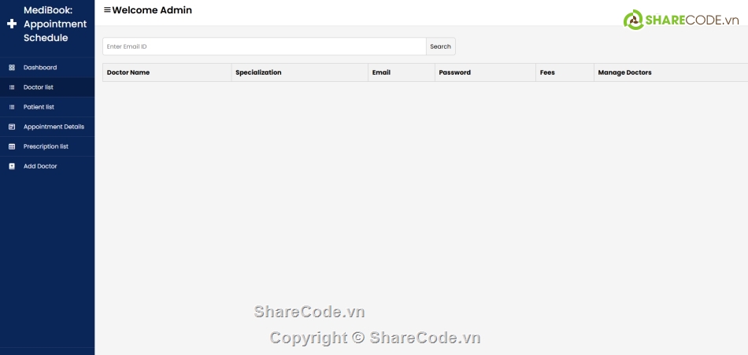Toggle the sidebar using the hamburger icon
Viewport: 748px width, 355px height.
click(x=107, y=11)
